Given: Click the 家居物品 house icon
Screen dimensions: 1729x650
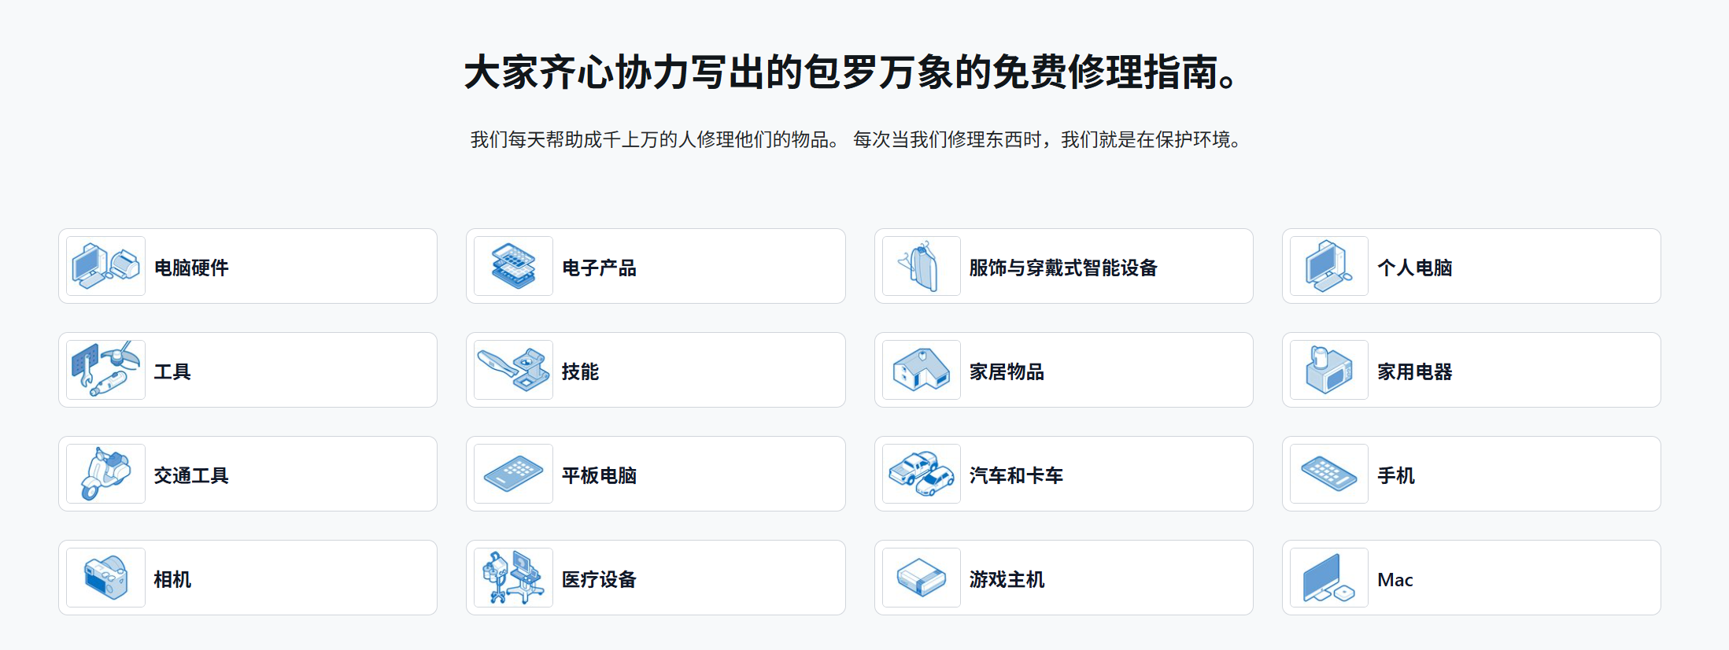Looking at the screenshot, I should [x=922, y=370].
